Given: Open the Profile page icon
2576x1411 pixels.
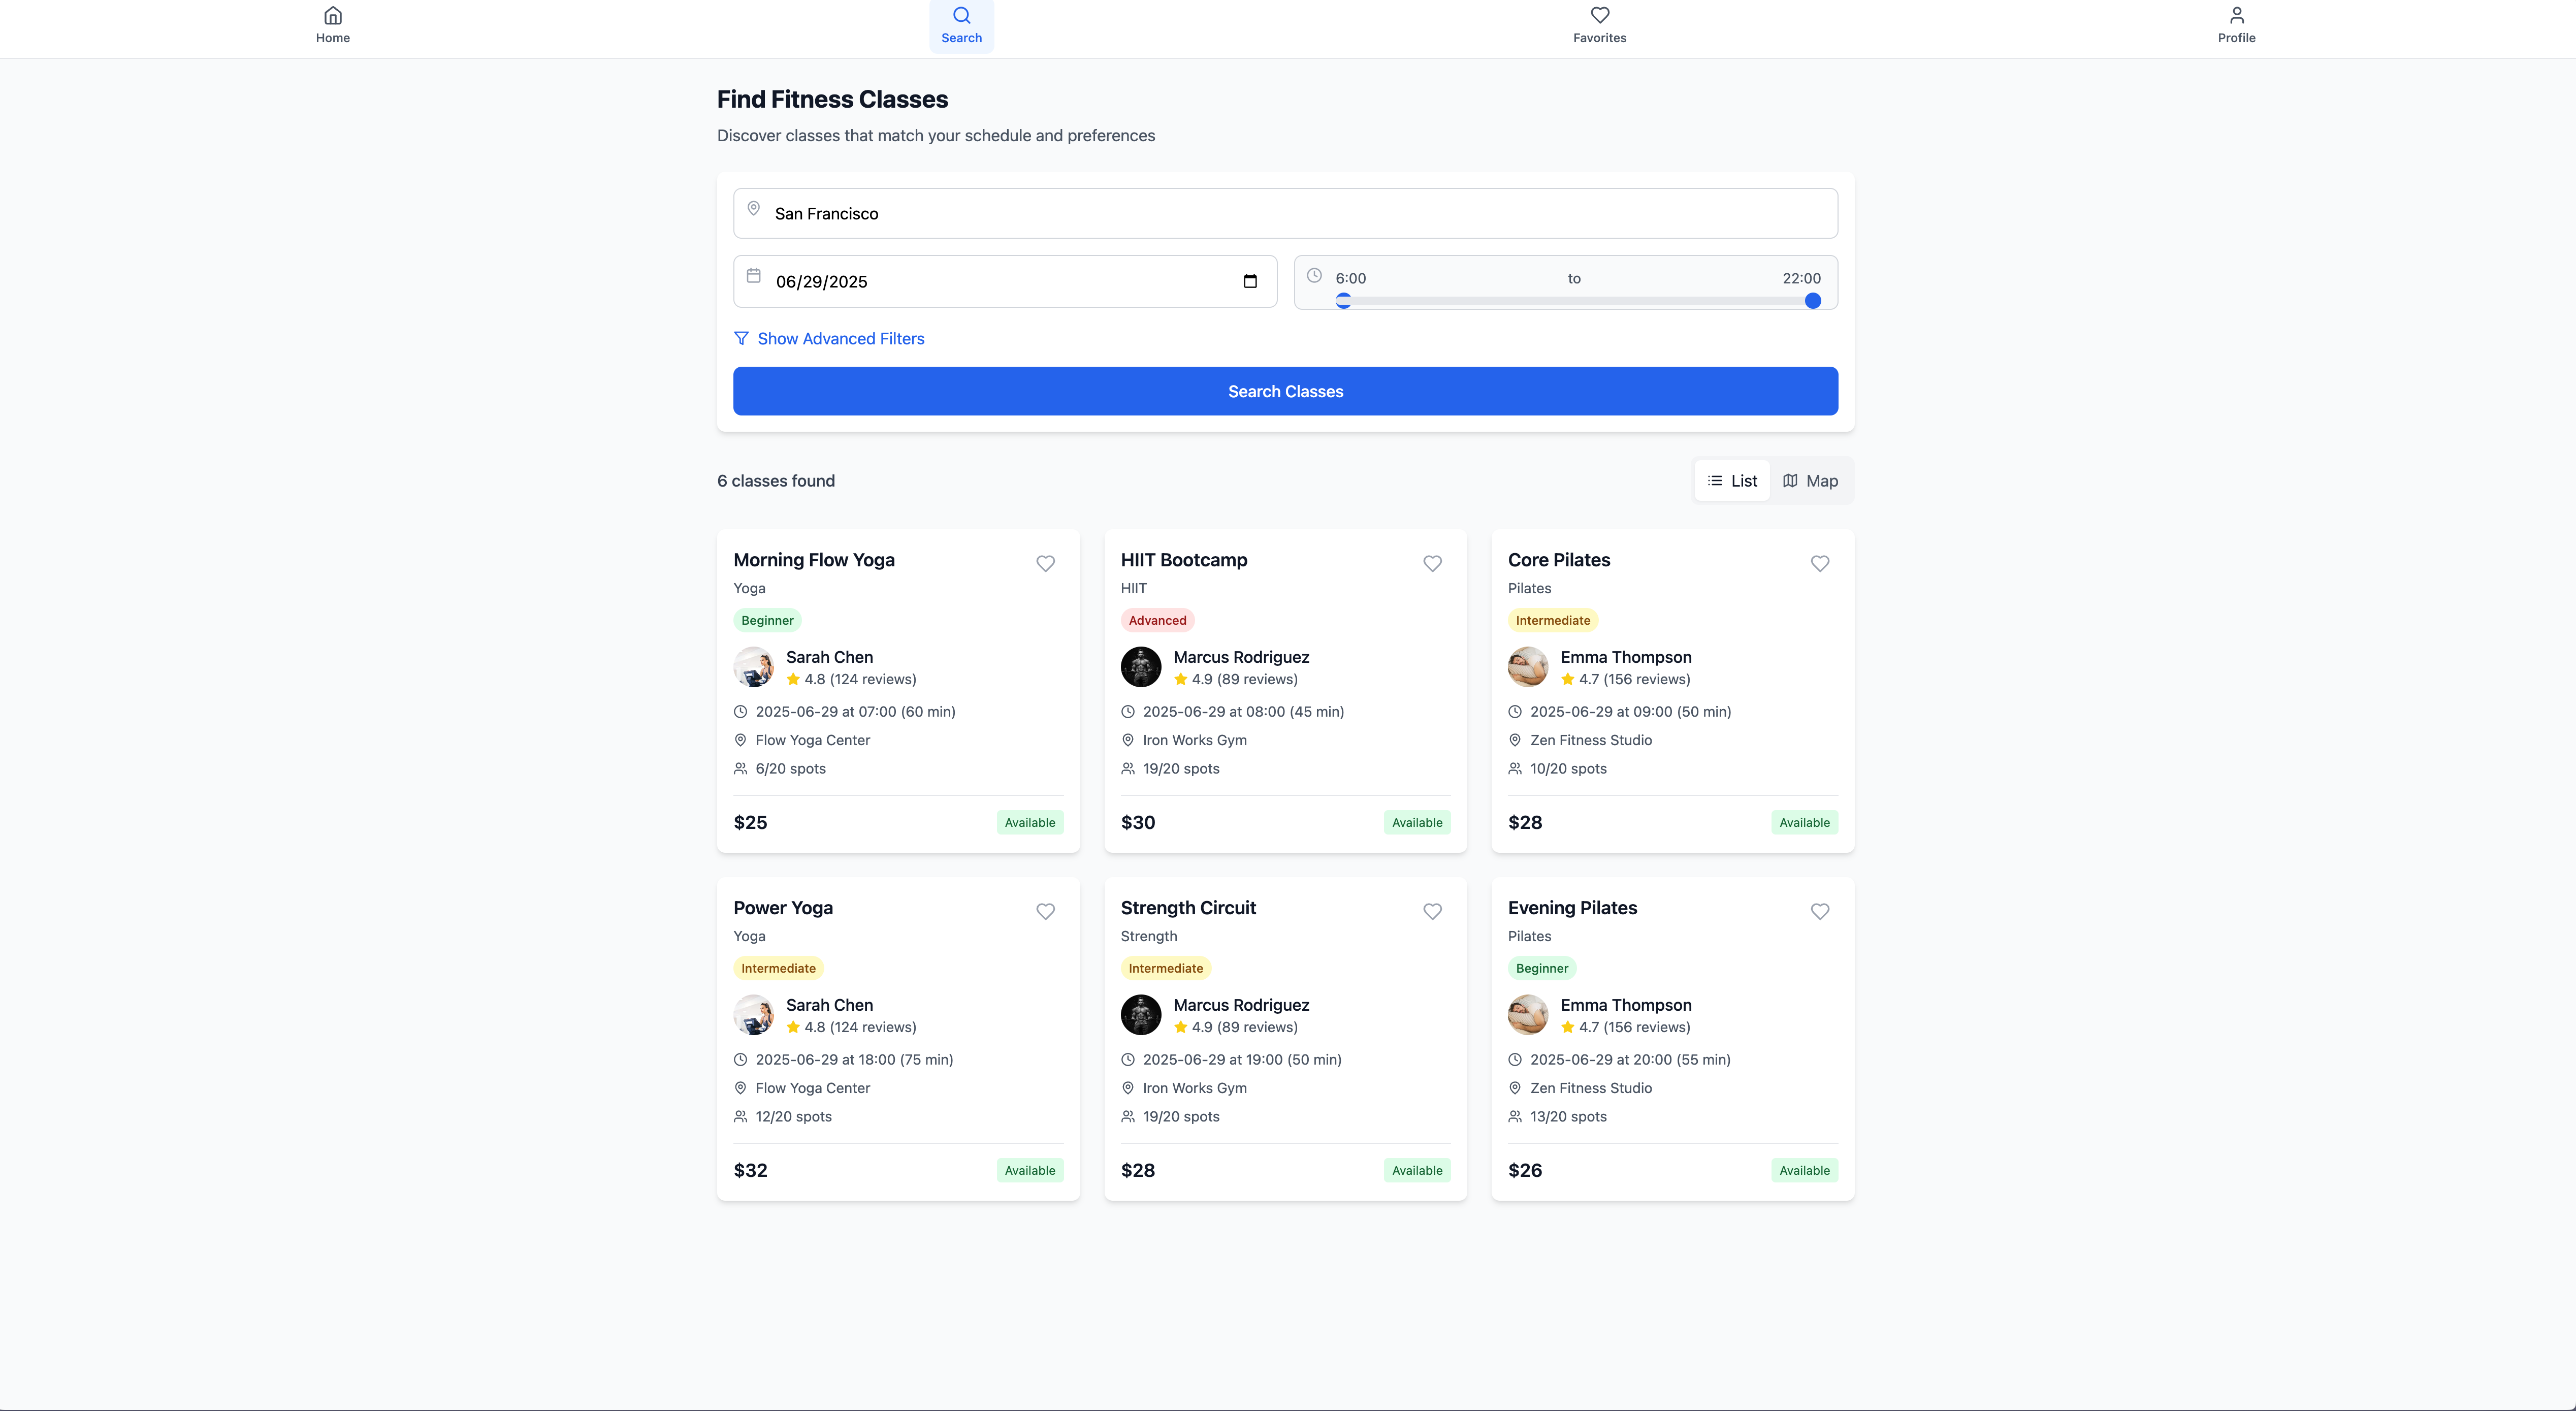Looking at the screenshot, I should (x=2236, y=16).
